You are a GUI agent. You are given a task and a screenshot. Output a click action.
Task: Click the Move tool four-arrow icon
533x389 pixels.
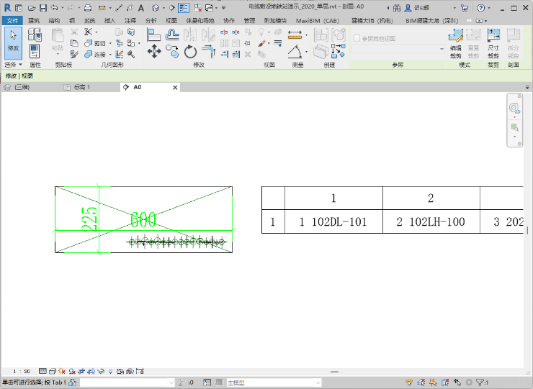(153, 51)
